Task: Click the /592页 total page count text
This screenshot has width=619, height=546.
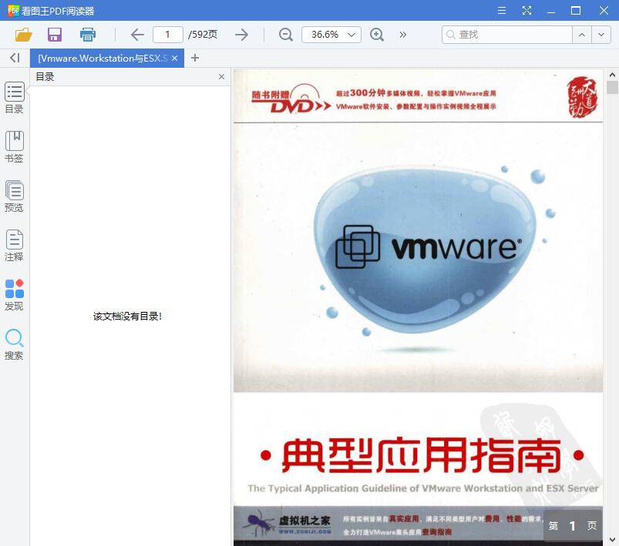Action: point(203,35)
